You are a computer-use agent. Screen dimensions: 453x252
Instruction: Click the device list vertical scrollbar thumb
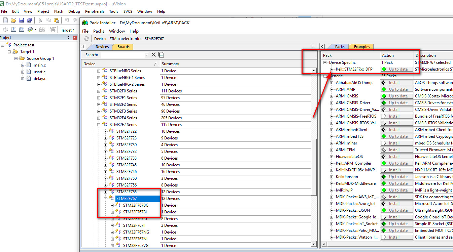click(x=314, y=167)
